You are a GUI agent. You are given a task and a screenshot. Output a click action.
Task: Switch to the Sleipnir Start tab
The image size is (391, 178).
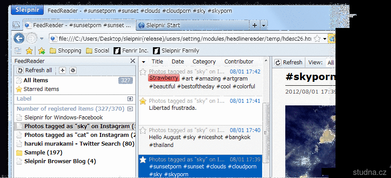[x=193, y=25]
